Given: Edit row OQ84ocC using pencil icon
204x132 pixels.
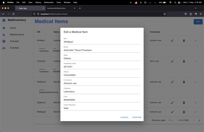Looking at the screenshot, I should pyautogui.click(x=172, y=103).
